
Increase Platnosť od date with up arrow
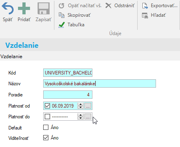click(x=80, y=104)
